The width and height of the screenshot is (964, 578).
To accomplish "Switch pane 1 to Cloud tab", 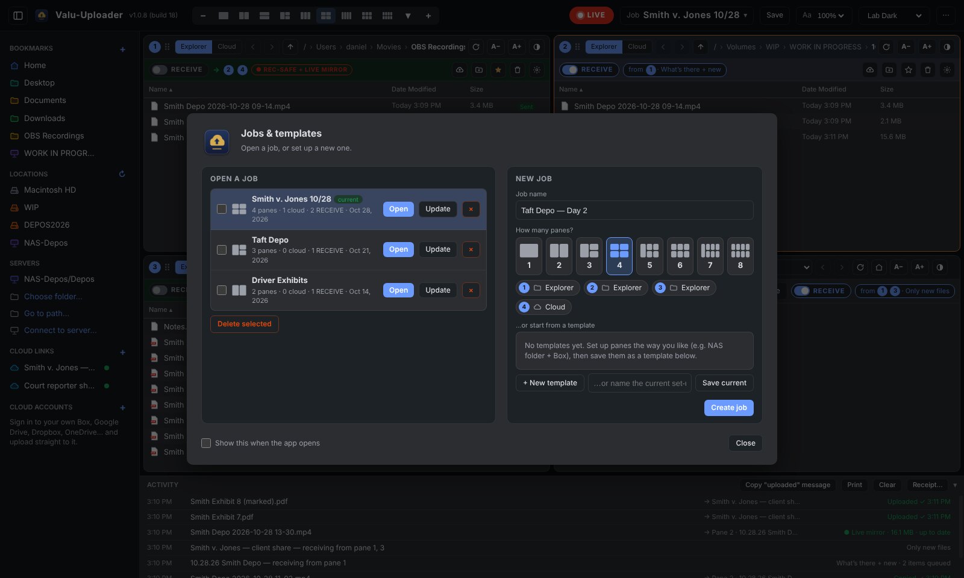I will 227,47.
